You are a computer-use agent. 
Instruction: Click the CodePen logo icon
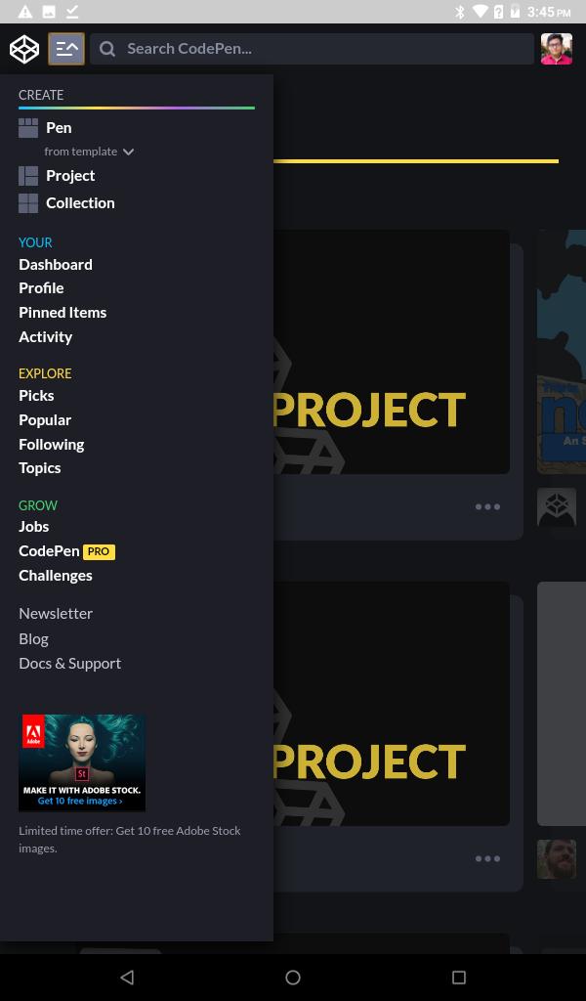tap(24, 49)
